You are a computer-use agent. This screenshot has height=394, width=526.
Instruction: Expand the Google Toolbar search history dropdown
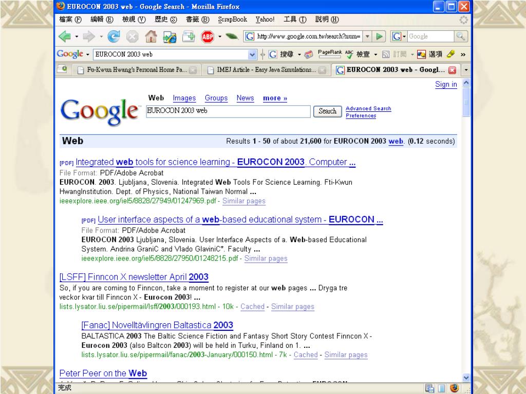[x=252, y=54]
